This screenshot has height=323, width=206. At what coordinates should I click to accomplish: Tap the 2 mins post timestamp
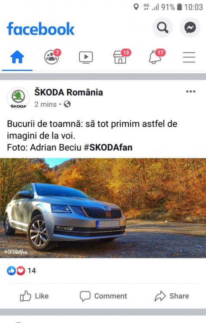45,105
